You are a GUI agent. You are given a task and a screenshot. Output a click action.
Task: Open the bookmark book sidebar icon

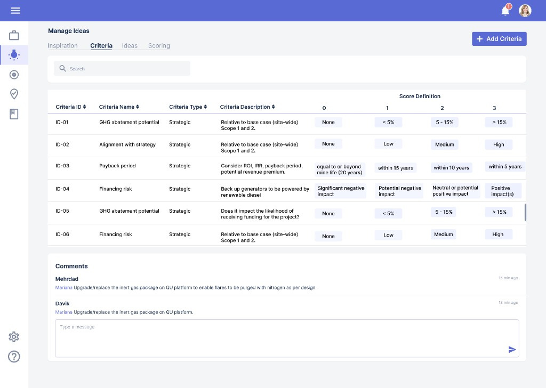tap(14, 114)
